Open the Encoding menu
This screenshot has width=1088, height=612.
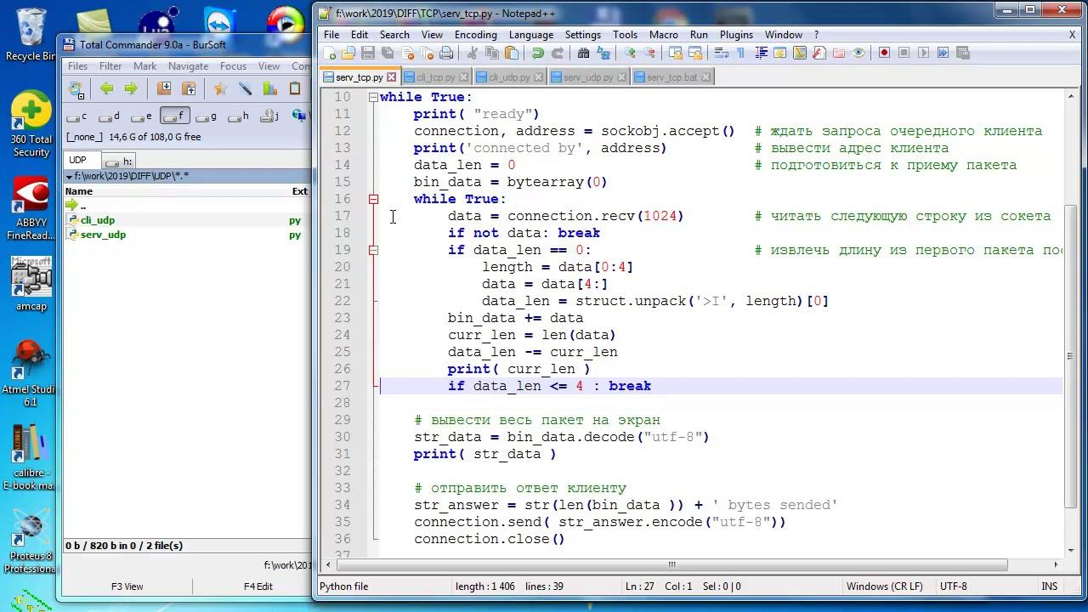475,35
